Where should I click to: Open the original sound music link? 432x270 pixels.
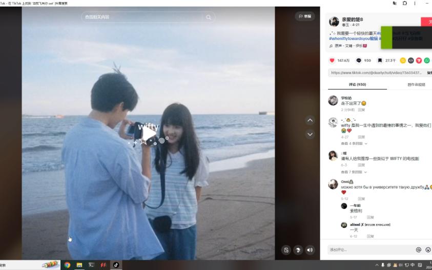pos(348,46)
